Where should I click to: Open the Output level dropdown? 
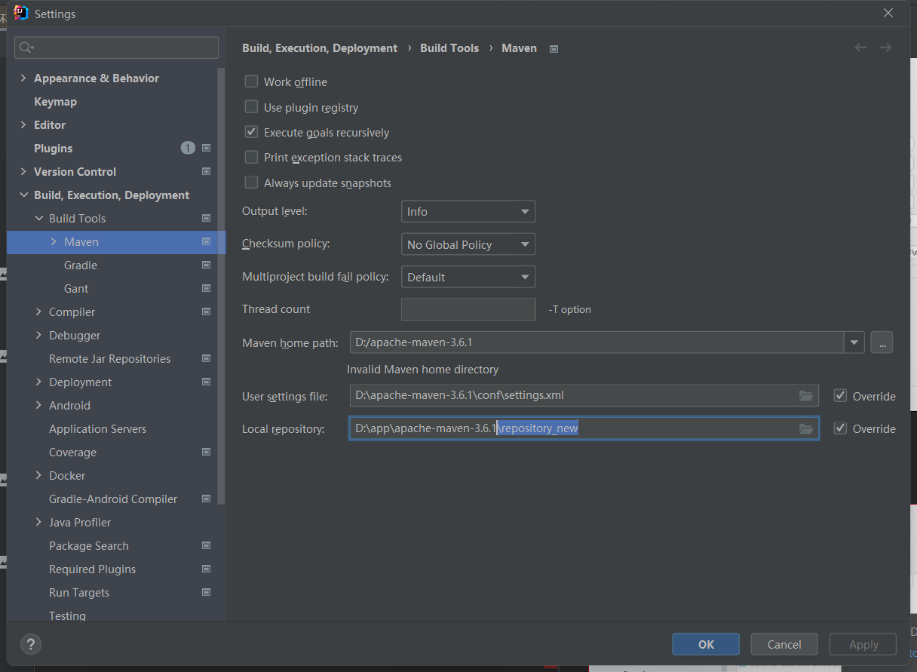pyautogui.click(x=468, y=212)
